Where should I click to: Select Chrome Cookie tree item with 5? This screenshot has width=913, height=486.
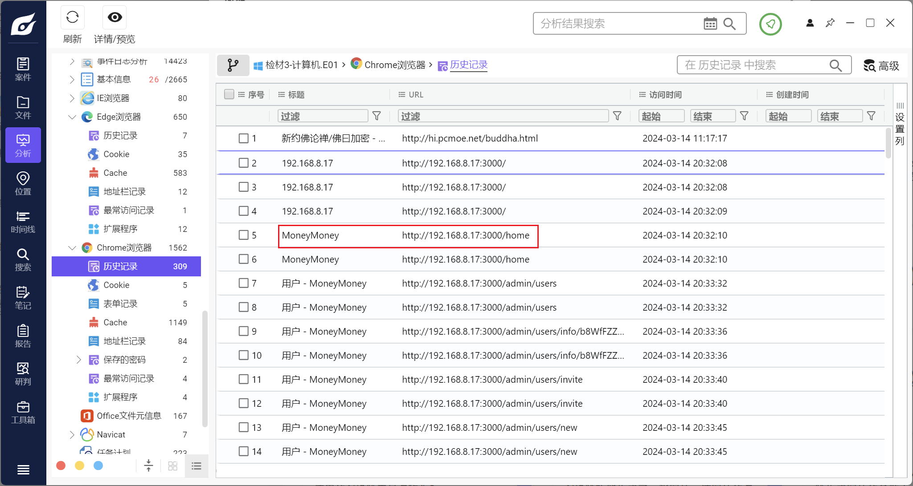pos(126,285)
